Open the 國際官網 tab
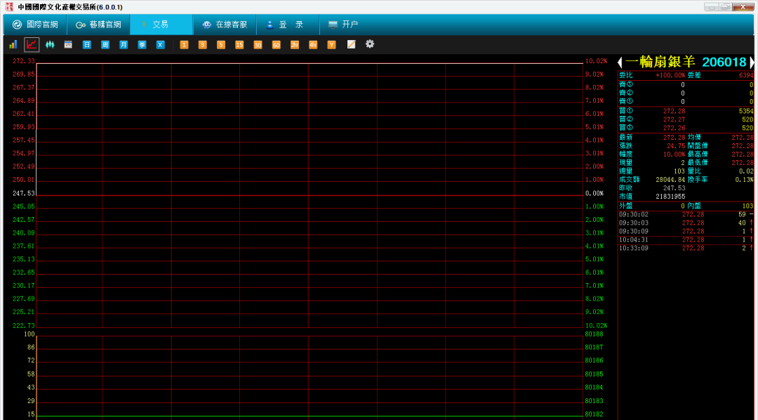This screenshot has height=420, width=758. [35, 25]
